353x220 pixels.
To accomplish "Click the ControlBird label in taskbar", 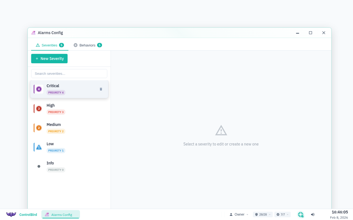I will (28, 215).
